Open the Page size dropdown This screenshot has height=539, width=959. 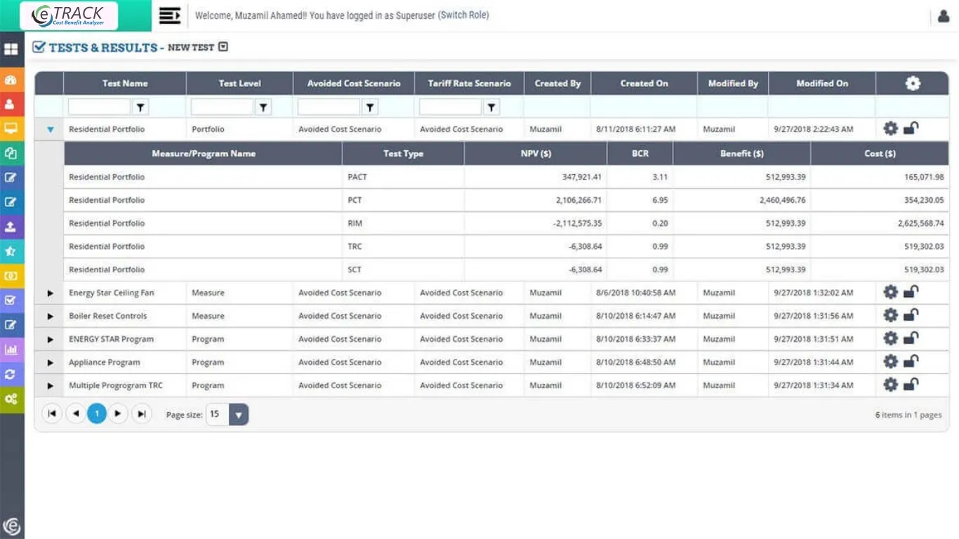pyautogui.click(x=238, y=415)
